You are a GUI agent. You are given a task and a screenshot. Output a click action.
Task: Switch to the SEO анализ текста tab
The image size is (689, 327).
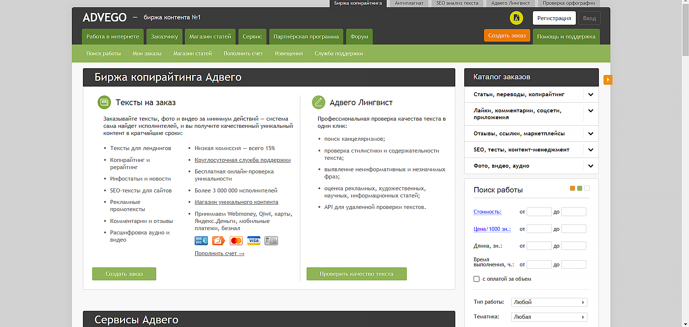pyautogui.click(x=457, y=3)
